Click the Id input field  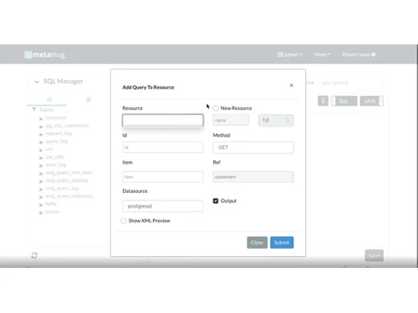point(163,147)
